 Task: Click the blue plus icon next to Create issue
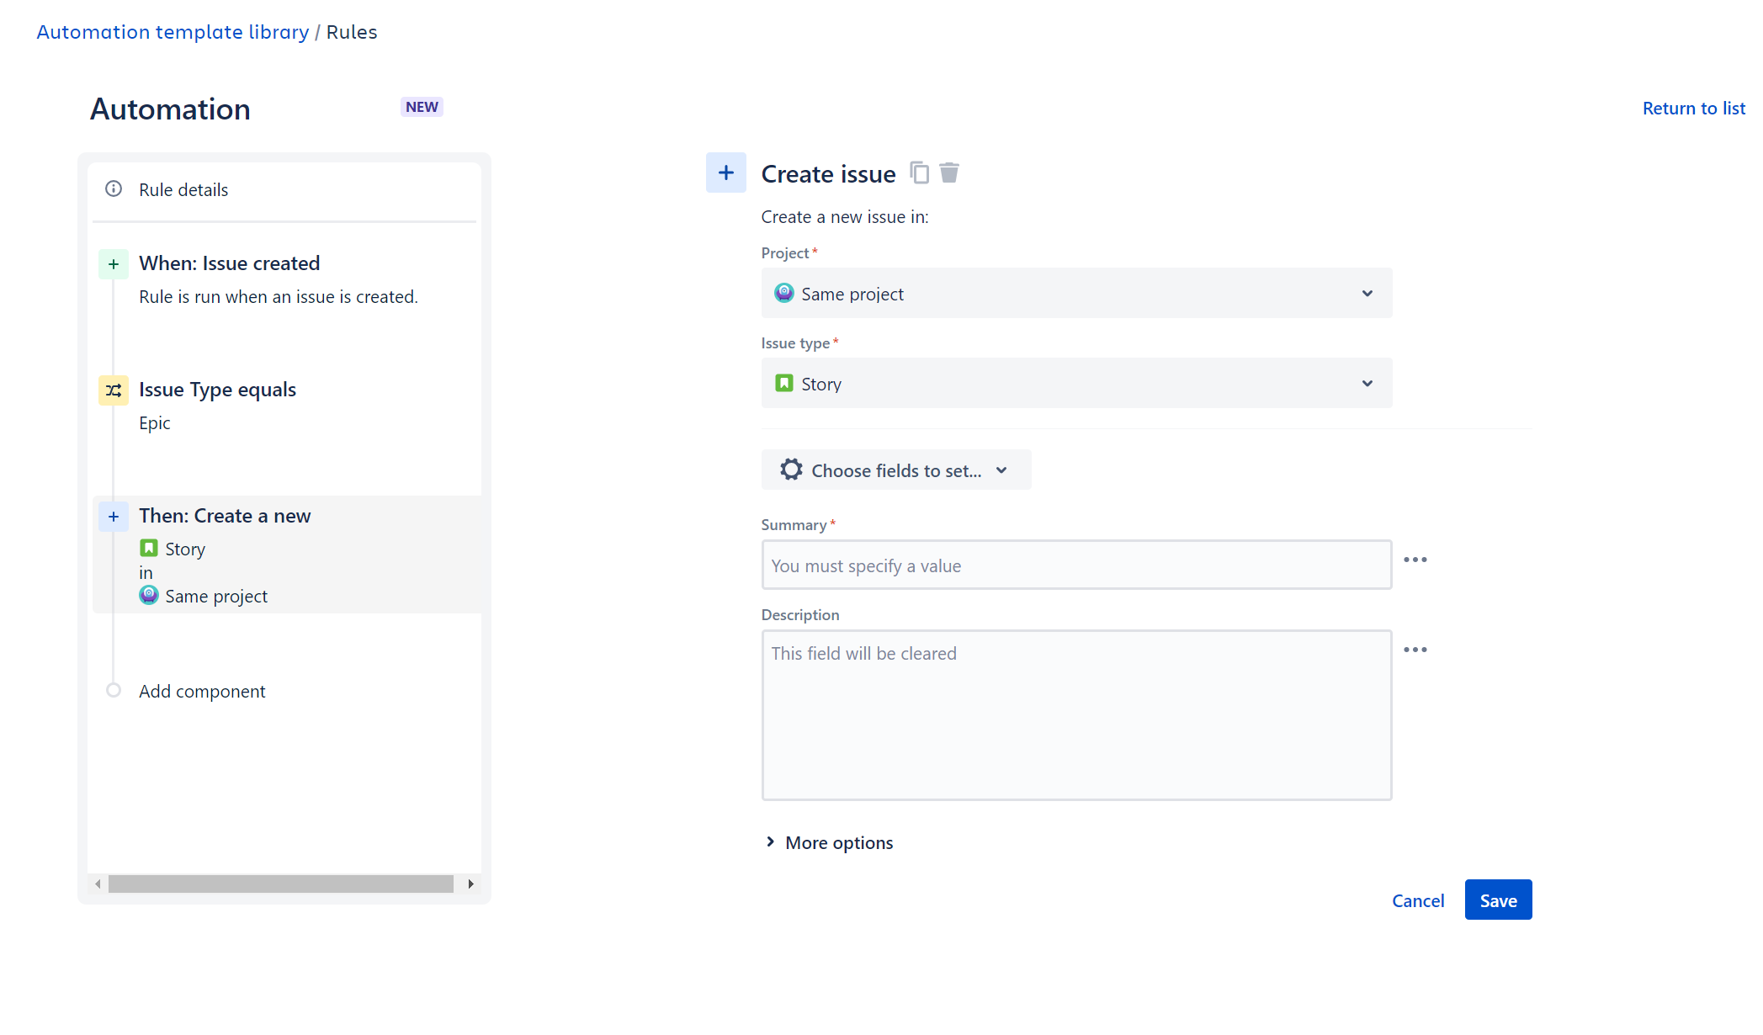coord(725,172)
